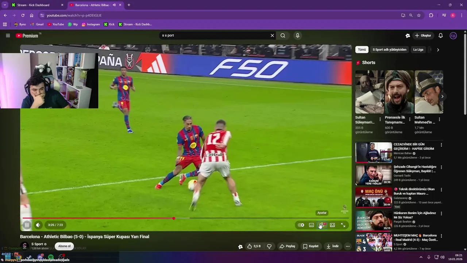Screen dimensions: 467x263
Task: Go to browser home page
Action: click(32, 15)
